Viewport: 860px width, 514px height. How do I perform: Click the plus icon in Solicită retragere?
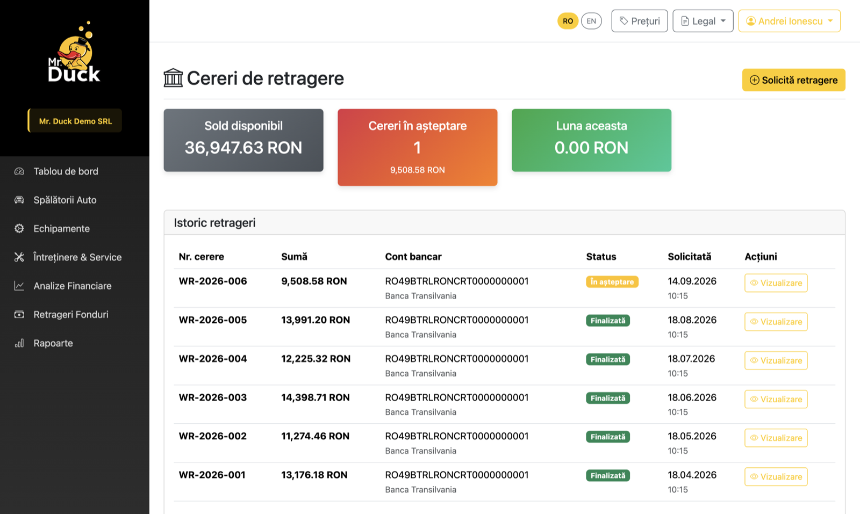point(755,80)
